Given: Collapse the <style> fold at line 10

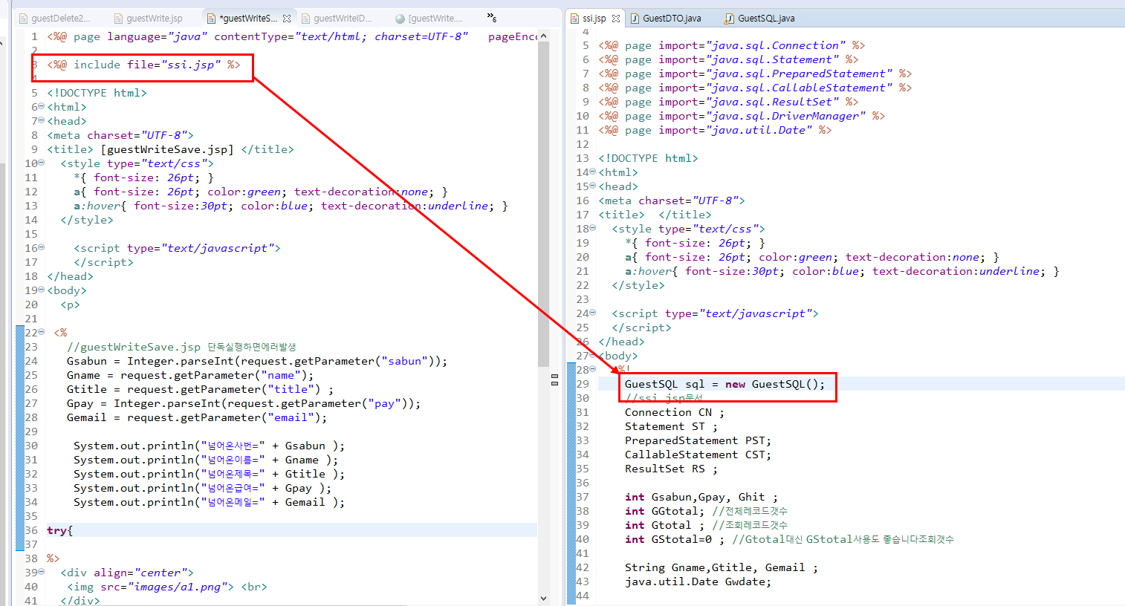Looking at the screenshot, I should 42,163.
